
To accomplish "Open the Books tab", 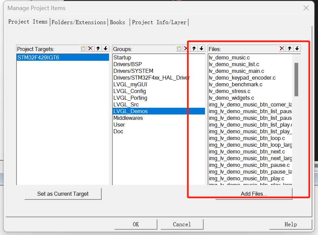I will [117, 22].
